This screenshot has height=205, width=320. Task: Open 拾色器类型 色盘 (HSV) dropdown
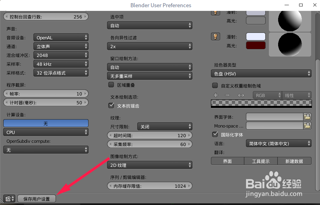(x=261, y=74)
